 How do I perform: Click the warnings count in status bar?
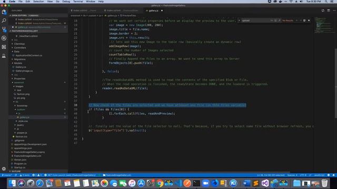pos(39,175)
